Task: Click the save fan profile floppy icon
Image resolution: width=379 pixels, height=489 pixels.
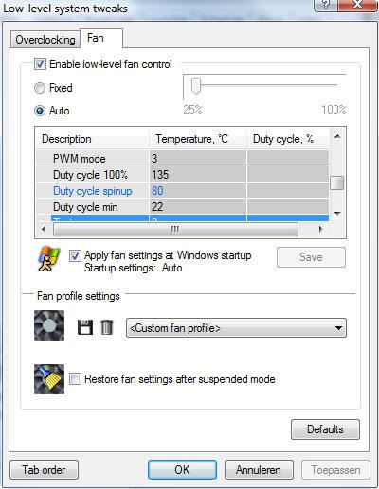Action: (x=85, y=327)
